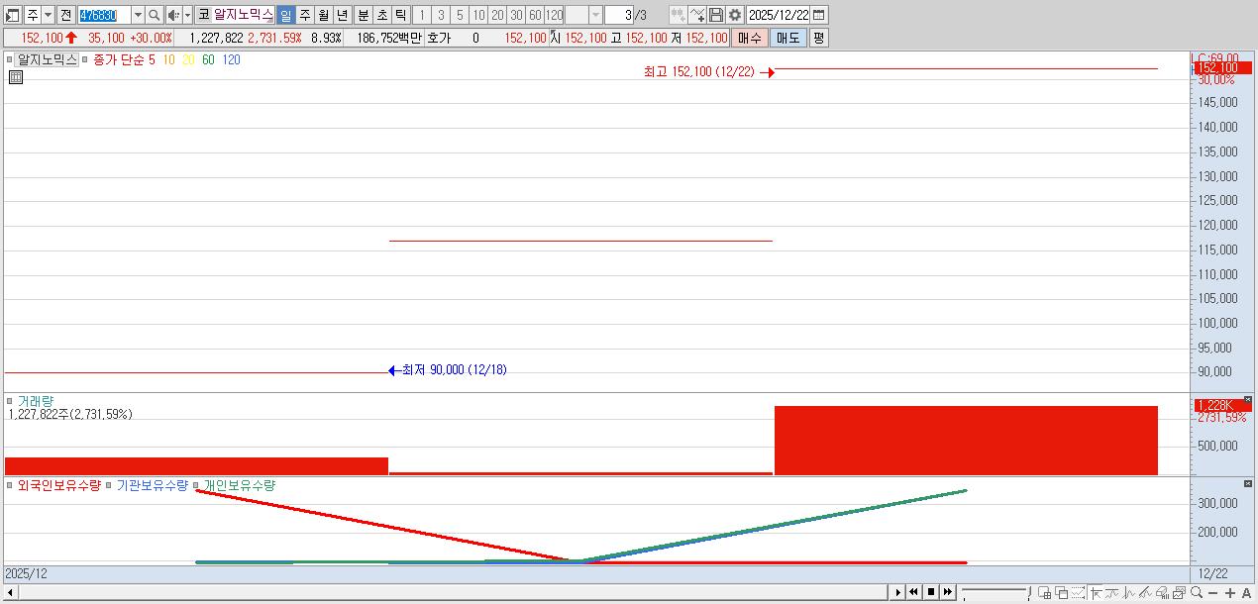Click the crosshair cursor tool
Viewport: 1258px width, 604px height.
[x=1096, y=592]
